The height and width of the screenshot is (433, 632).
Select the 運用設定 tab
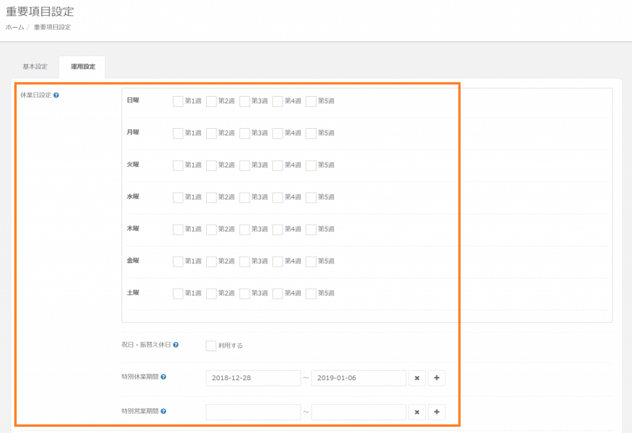pos(83,67)
